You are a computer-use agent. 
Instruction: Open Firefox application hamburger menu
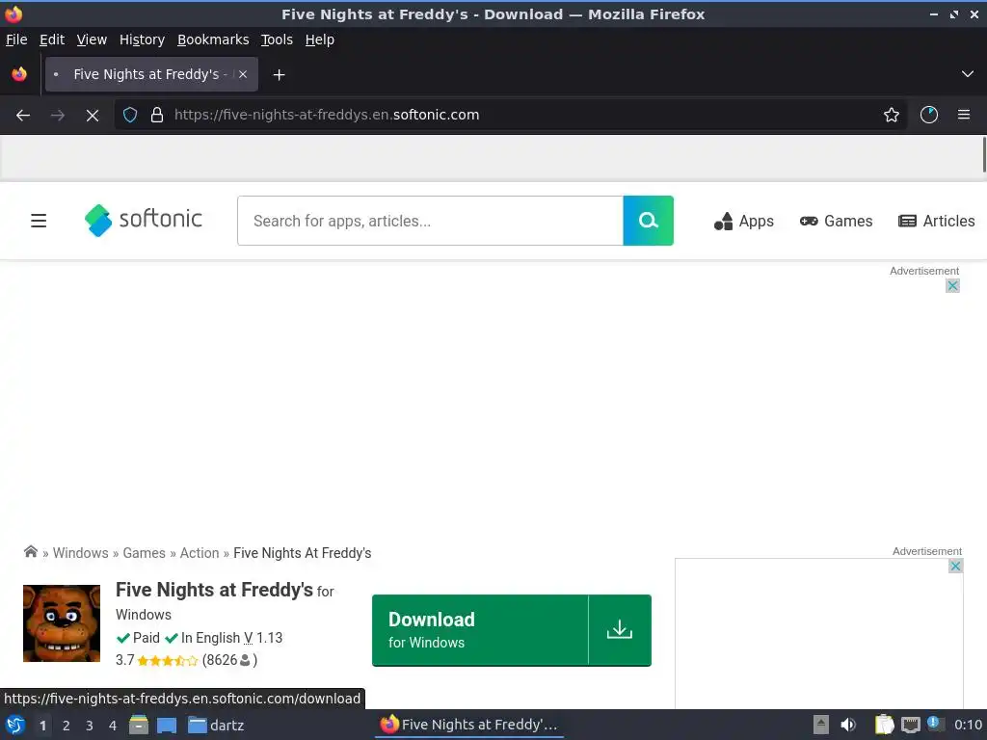pyautogui.click(x=964, y=115)
